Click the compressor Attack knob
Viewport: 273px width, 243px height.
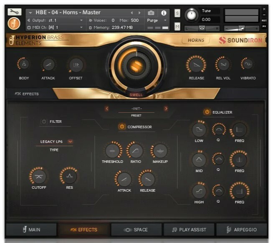pos(124,179)
